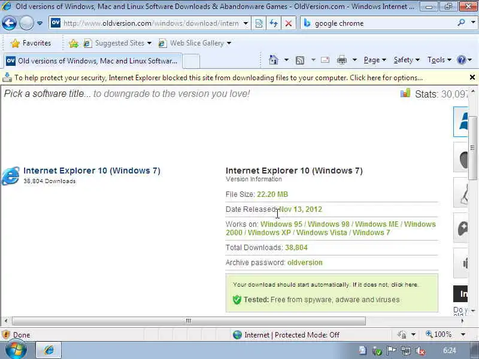479x359 pixels.
Task: Click the Print toolbar icon
Action: [342, 60]
